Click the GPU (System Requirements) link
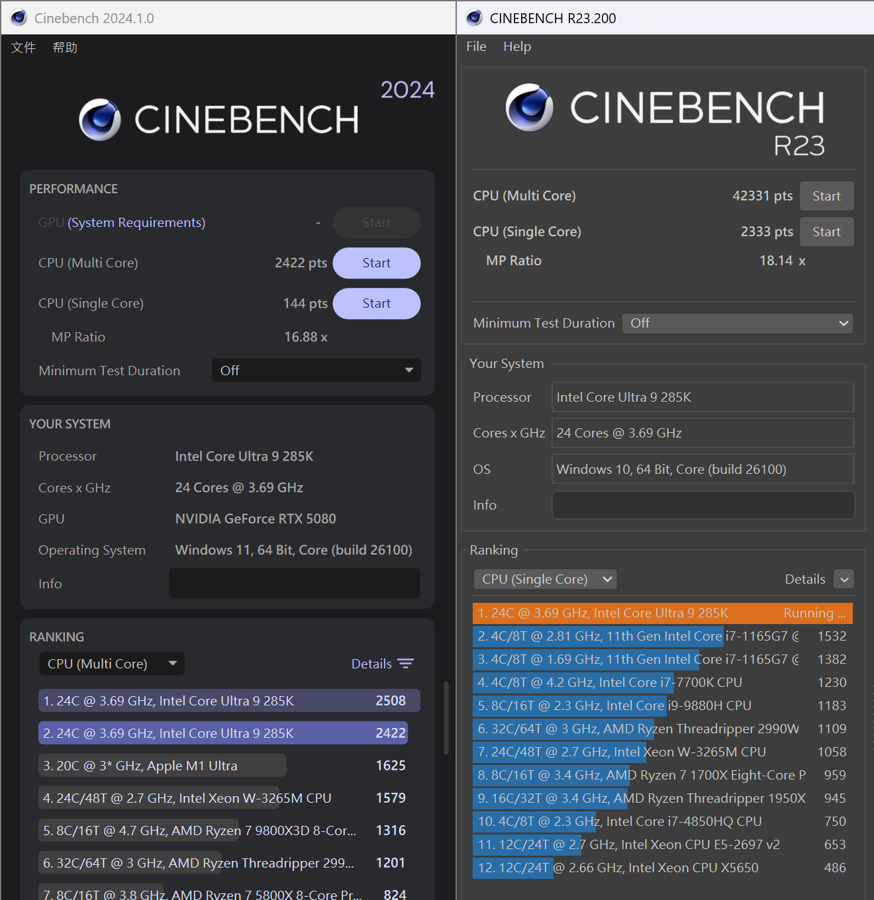The width and height of the screenshot is (874, 900). (x=136, y=223)
